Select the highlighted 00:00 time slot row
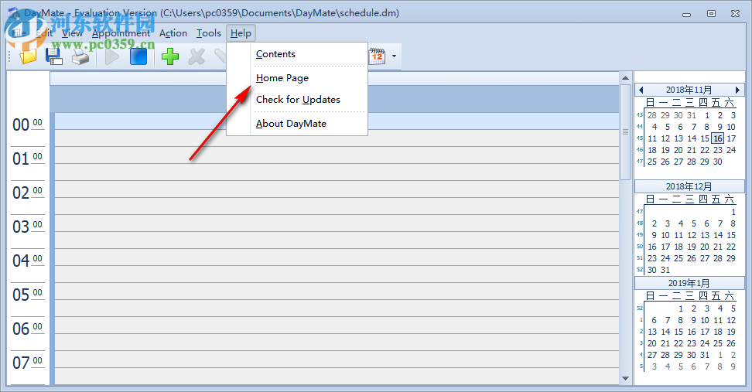The height and width of the screenshot is (392, 752). tap(337, 121)
